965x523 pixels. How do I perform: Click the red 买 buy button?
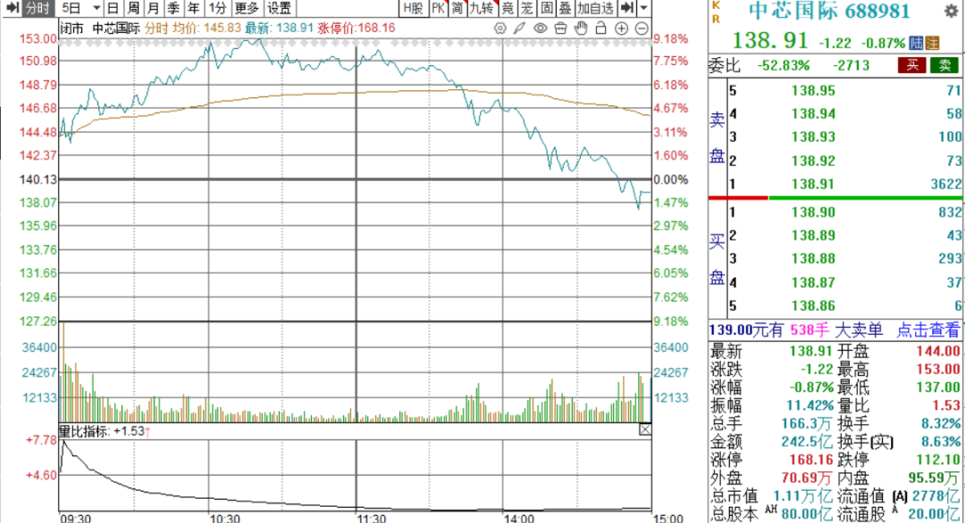pyautogui.click(x=910, y=64)
